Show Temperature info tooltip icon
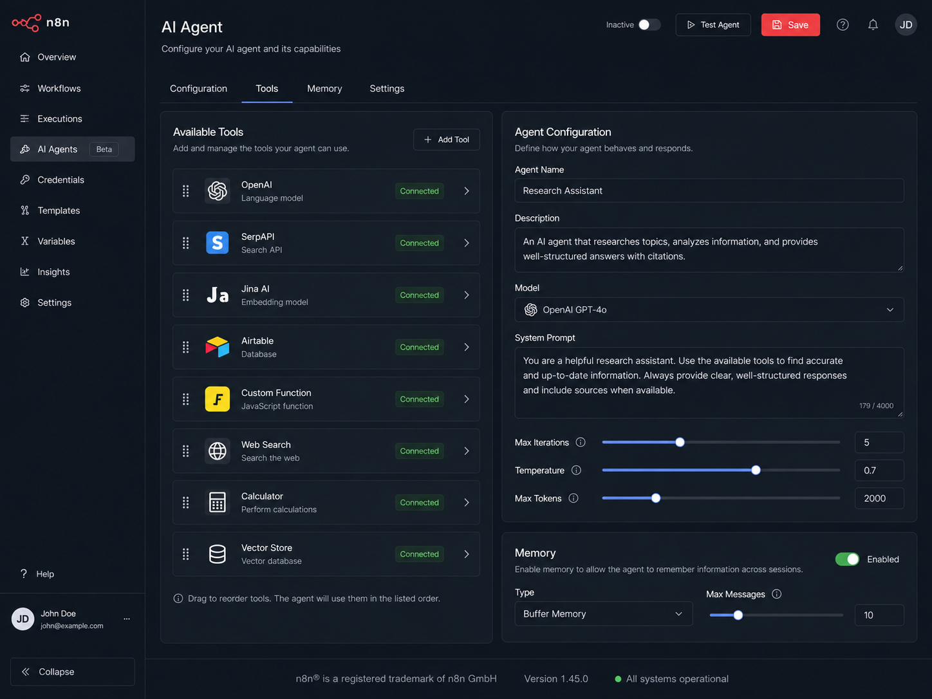932x699 pixels. point(576,471)
